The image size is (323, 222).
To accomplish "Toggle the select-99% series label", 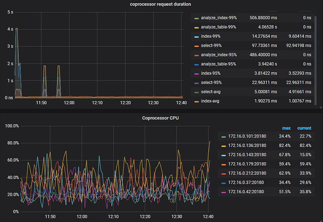I will pyautogui.click(x=211, y=45).
